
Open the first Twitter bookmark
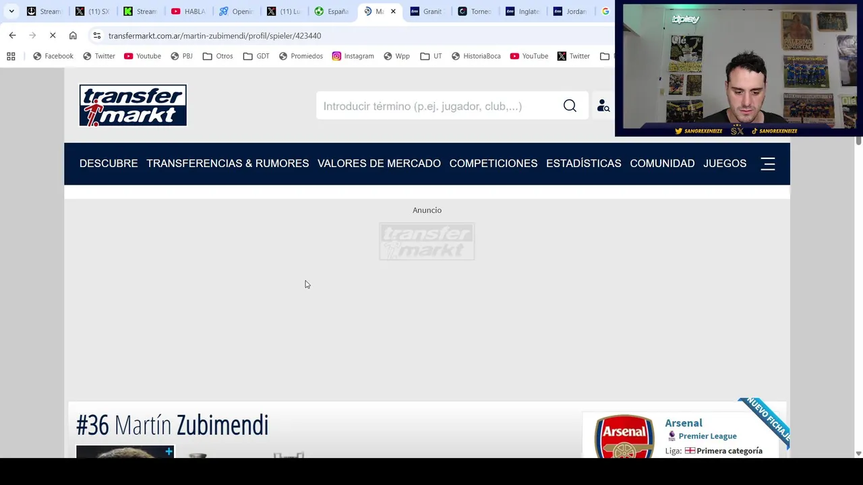point(98,56)
